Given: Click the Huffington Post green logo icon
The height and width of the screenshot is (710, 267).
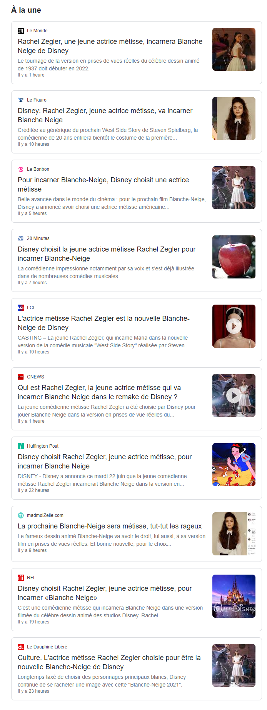Looking at the screenshot, I should pos(21,446).
